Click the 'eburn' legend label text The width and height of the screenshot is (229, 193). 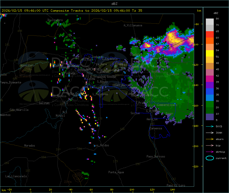(220, 139)
